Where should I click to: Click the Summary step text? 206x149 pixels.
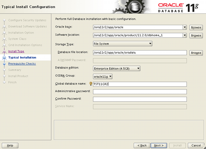click(x=15, y=70)
